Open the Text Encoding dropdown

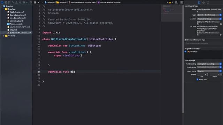[x=209, y=64]
